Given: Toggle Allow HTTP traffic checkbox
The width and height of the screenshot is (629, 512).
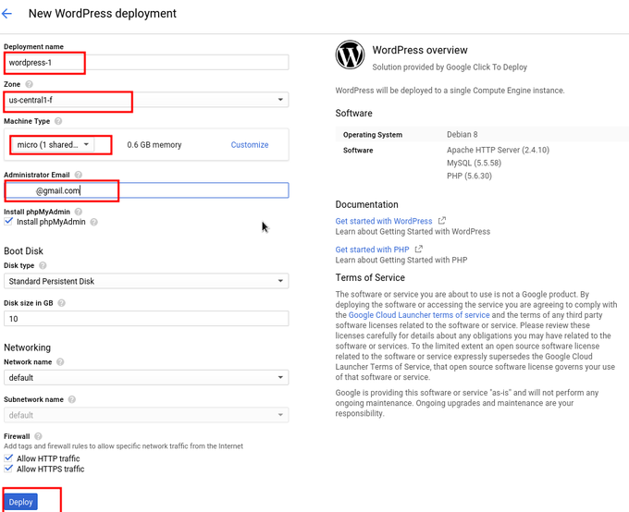Looking at the screenshot, I should pos(8,457).
